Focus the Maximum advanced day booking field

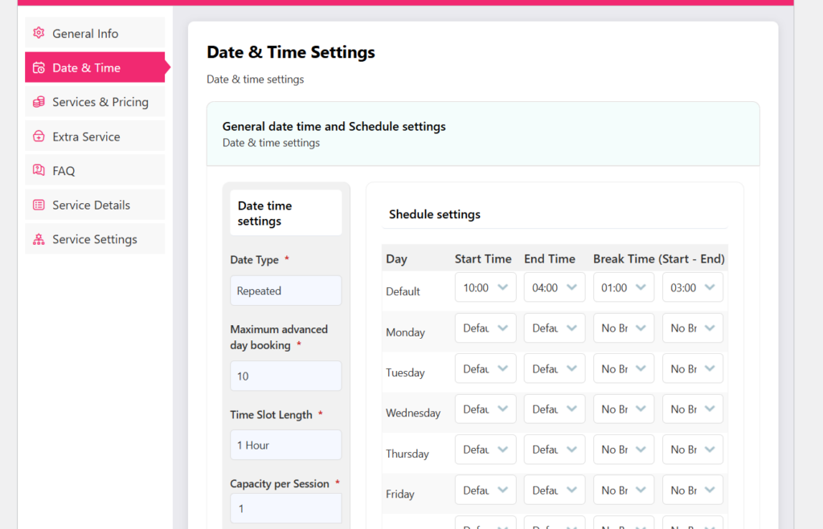(286, 376)
